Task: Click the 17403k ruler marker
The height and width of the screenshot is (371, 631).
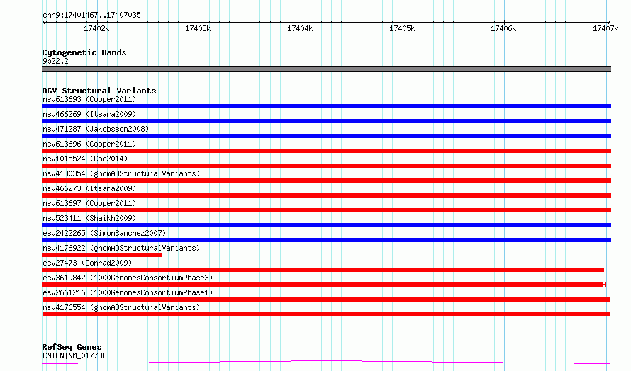Action: (x=198, y=28)
